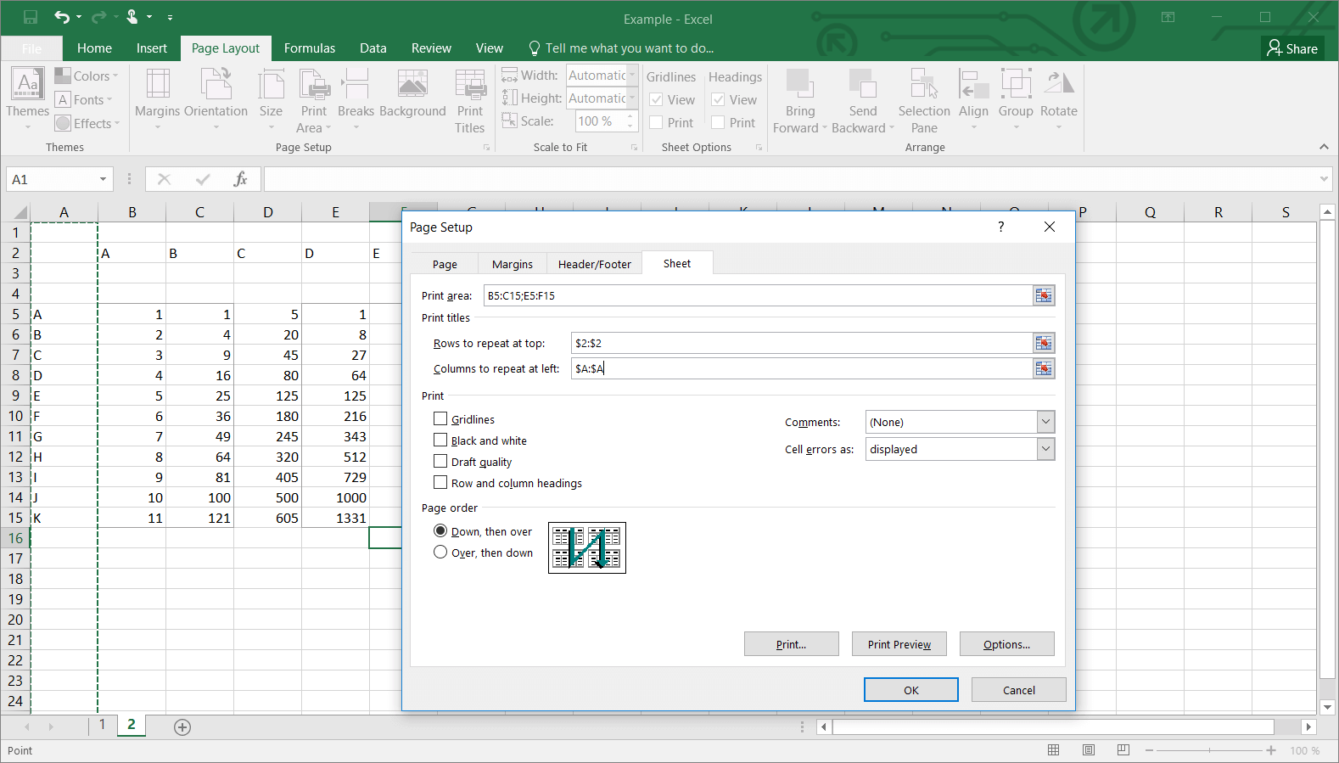Image resolution: width=1339 pixels, height=763 pixels.
Task: Check the Black and white option
Action: point(440,440)
